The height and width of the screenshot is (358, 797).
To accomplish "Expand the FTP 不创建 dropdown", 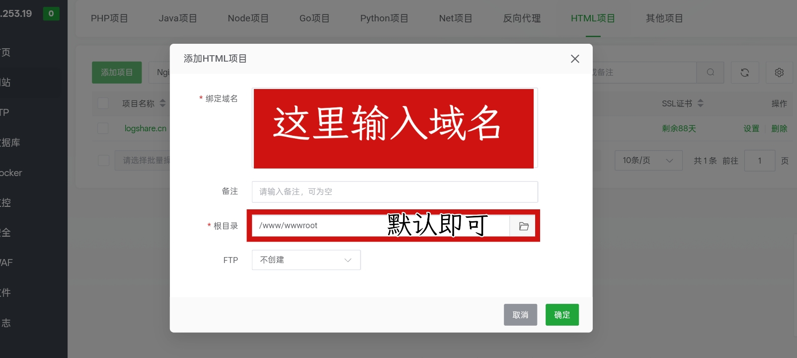I will coord(306,260).
